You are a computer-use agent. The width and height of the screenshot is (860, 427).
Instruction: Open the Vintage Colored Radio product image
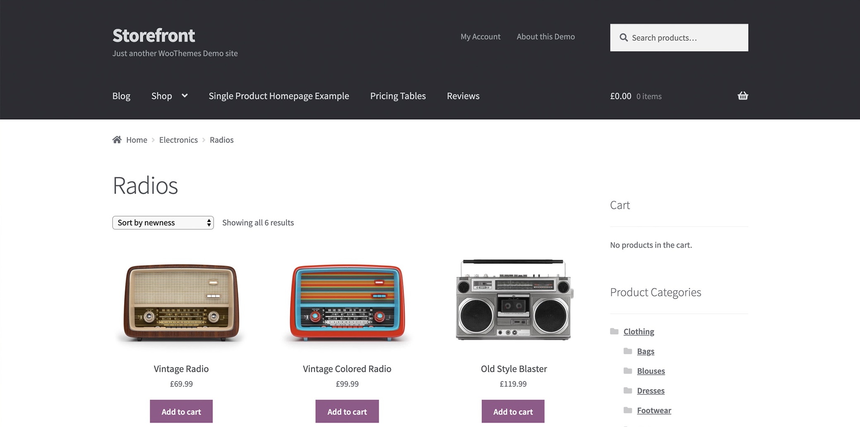347,303
